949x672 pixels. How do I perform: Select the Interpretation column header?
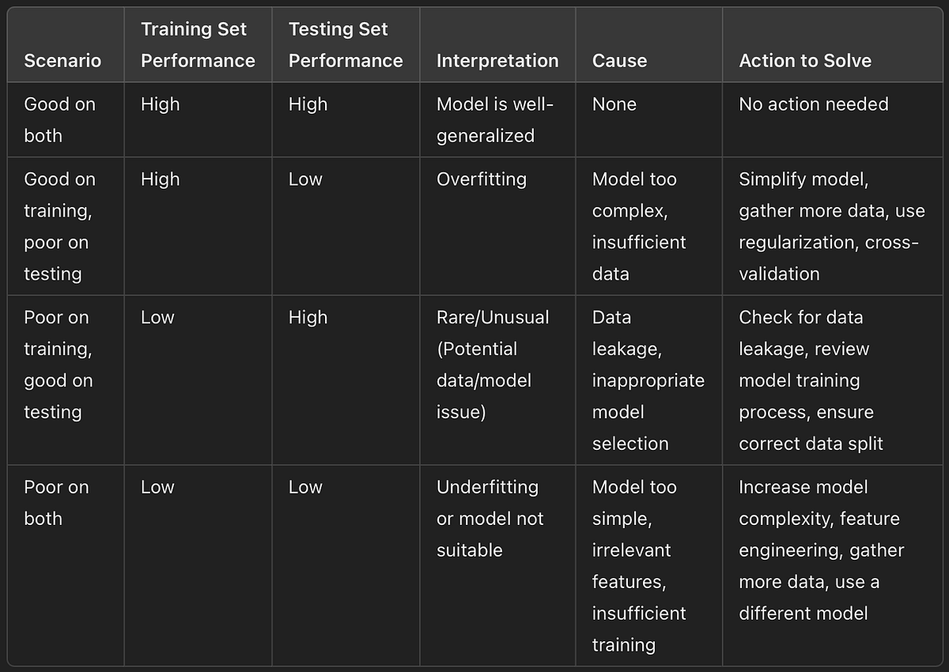pyautogui.click(x=497, y=61)
